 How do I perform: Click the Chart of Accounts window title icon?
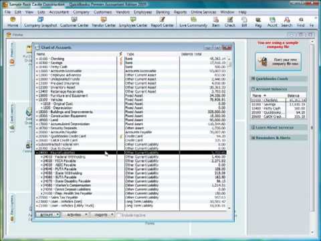tap(37, 48)
